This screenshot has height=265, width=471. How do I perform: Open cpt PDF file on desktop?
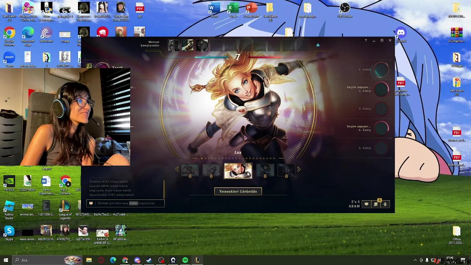(140, 10)
